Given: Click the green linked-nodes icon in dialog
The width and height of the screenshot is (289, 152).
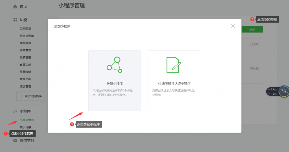Looking at the screenshot, I should coord(114,65).
